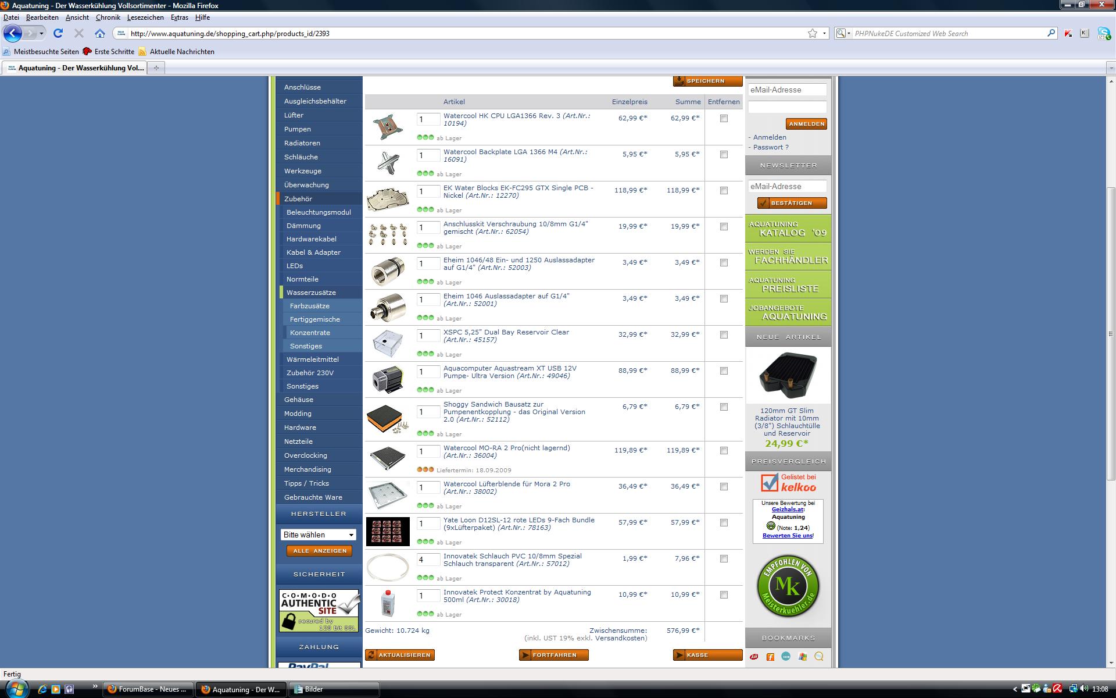Go to the browser home page

coord(100,33)
